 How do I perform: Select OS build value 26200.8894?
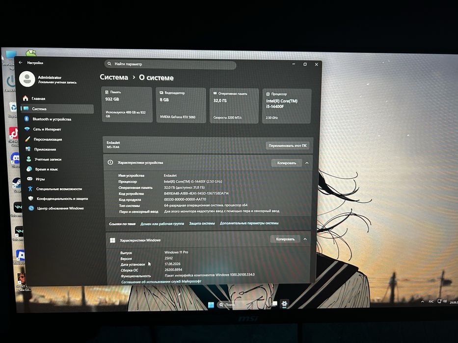173,270
